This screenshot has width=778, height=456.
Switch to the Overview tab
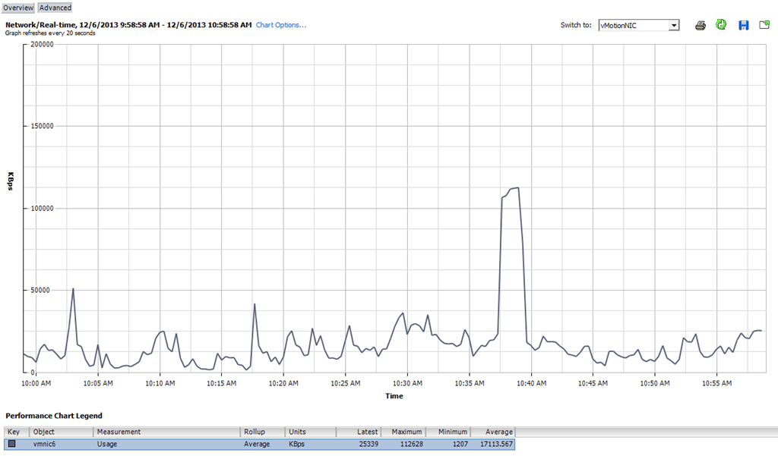pyautogui.click(x=17, y=8)
